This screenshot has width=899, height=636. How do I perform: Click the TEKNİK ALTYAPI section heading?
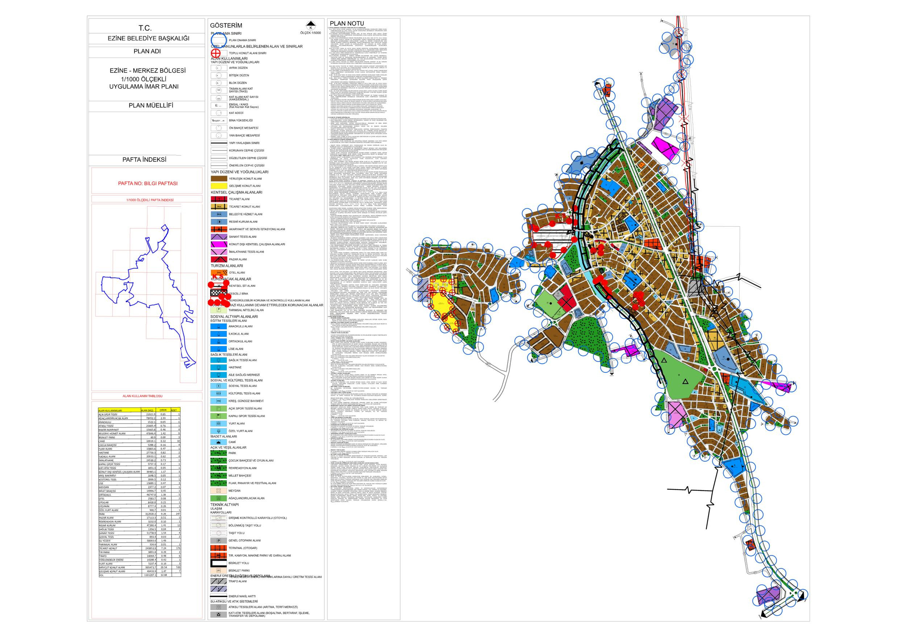pos(224,505)
